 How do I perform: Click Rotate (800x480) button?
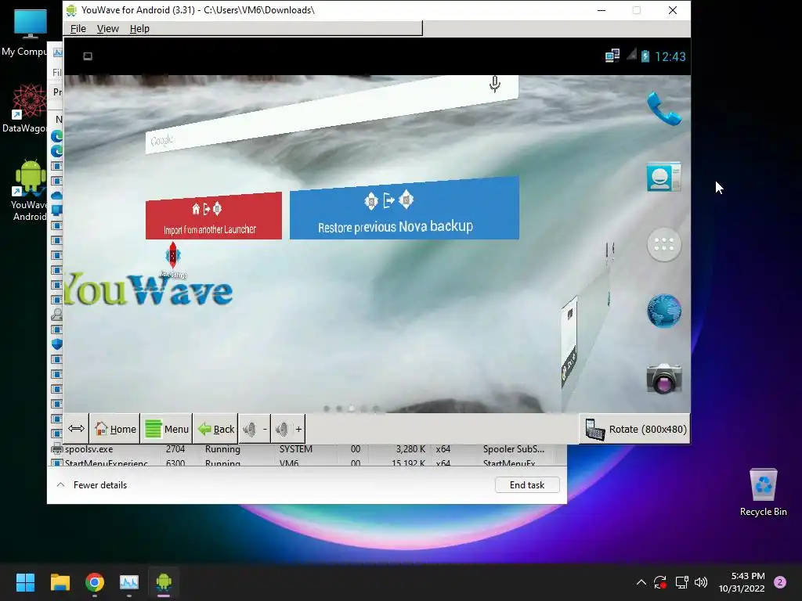coord(635,430)
